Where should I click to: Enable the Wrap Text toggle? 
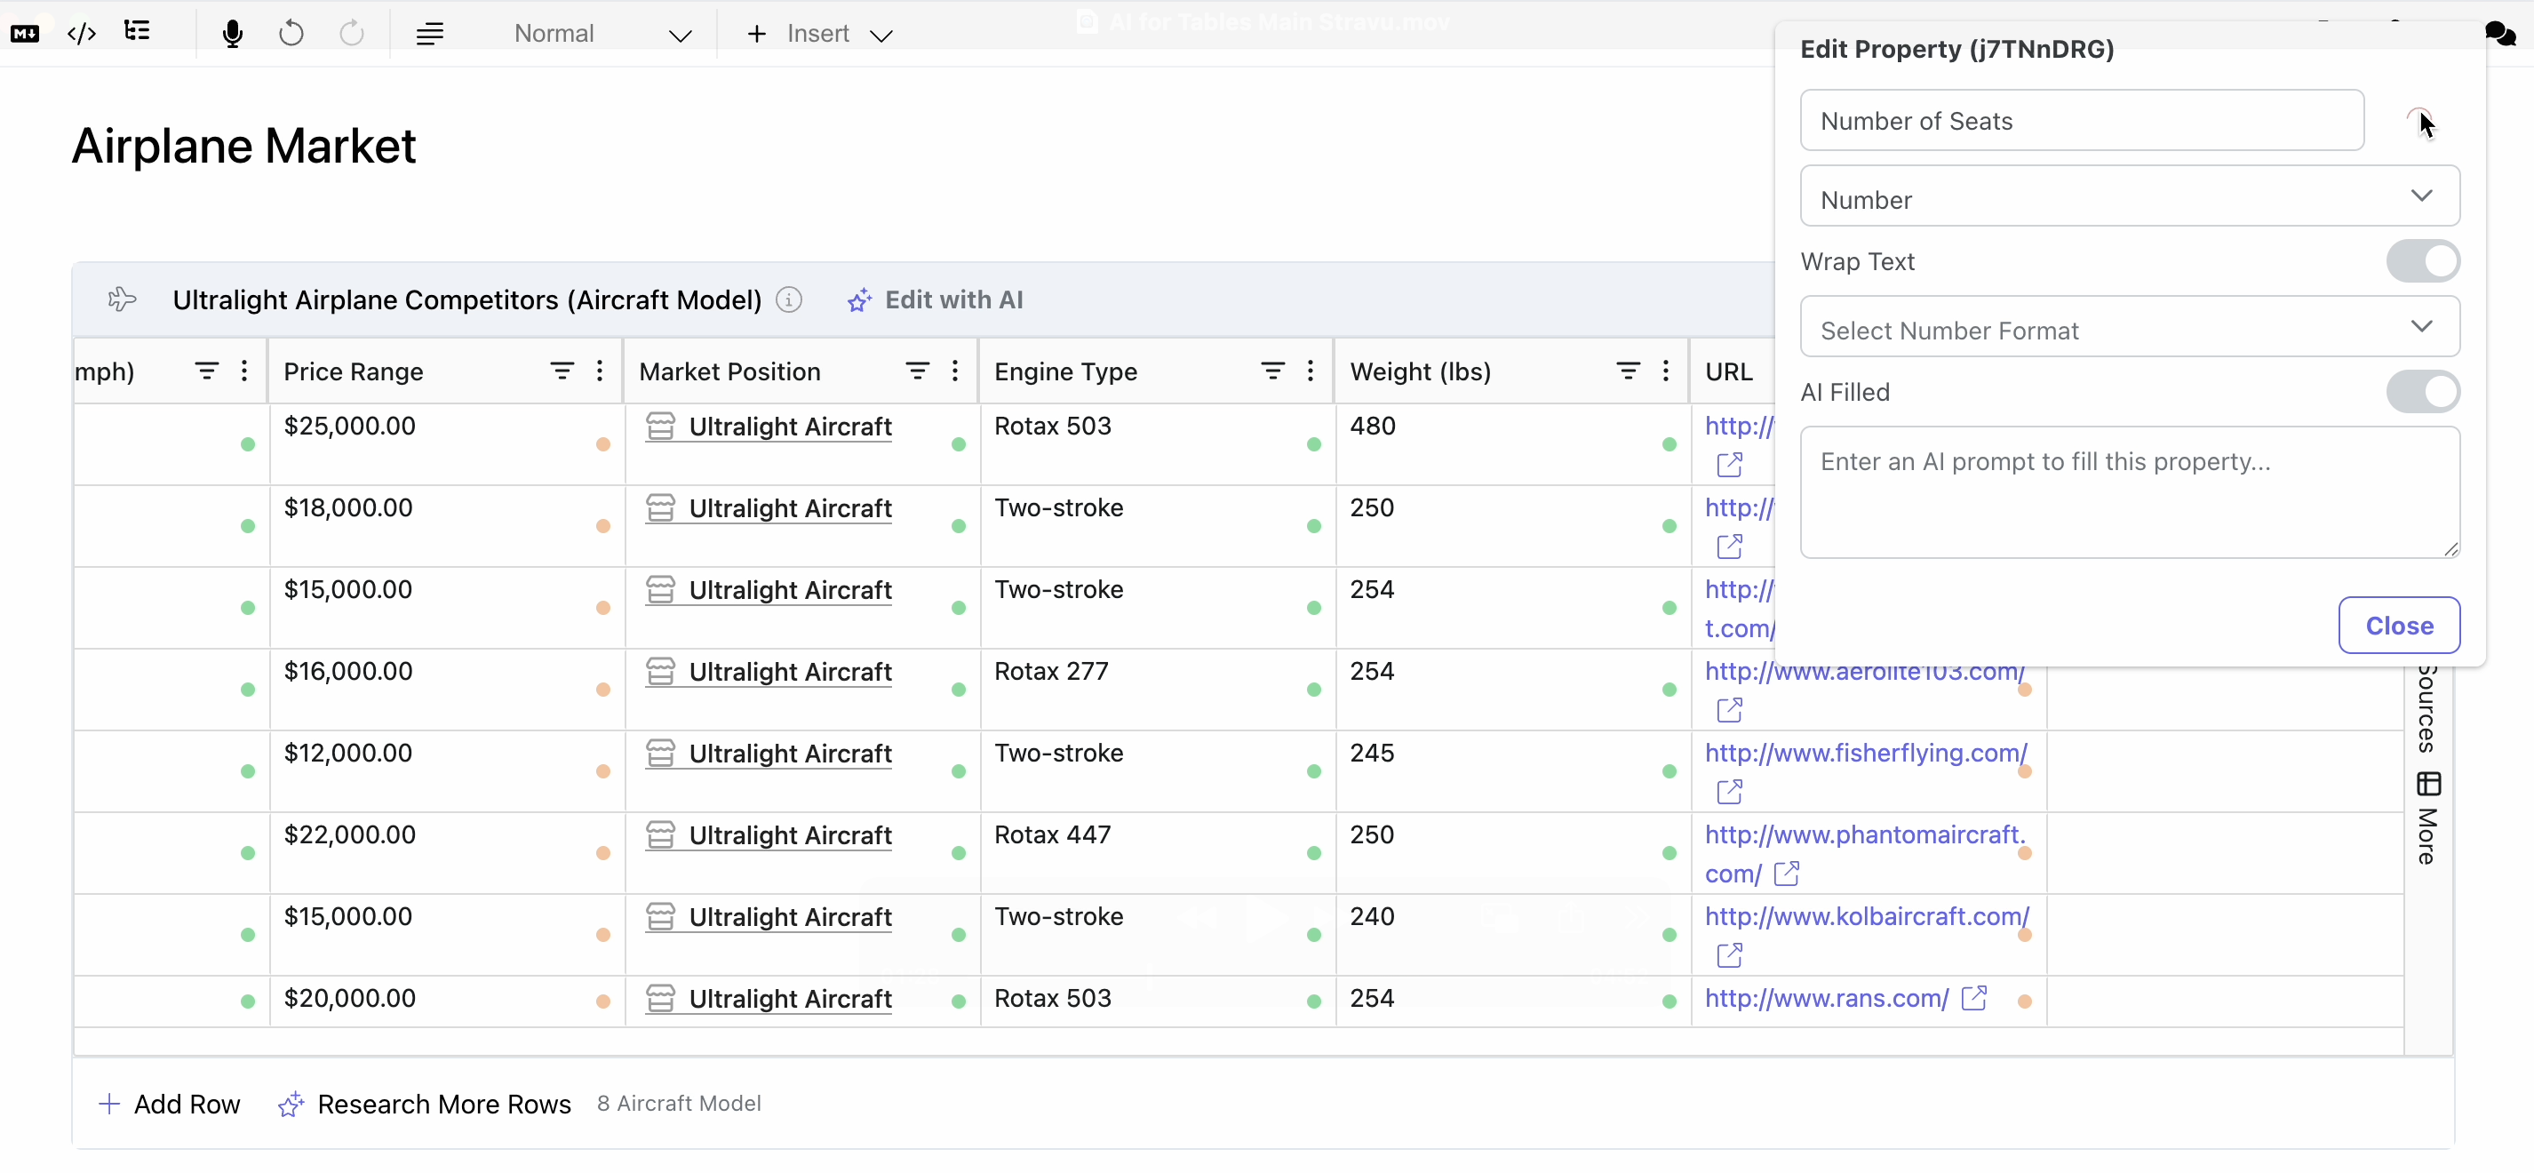coord(2422,260)
